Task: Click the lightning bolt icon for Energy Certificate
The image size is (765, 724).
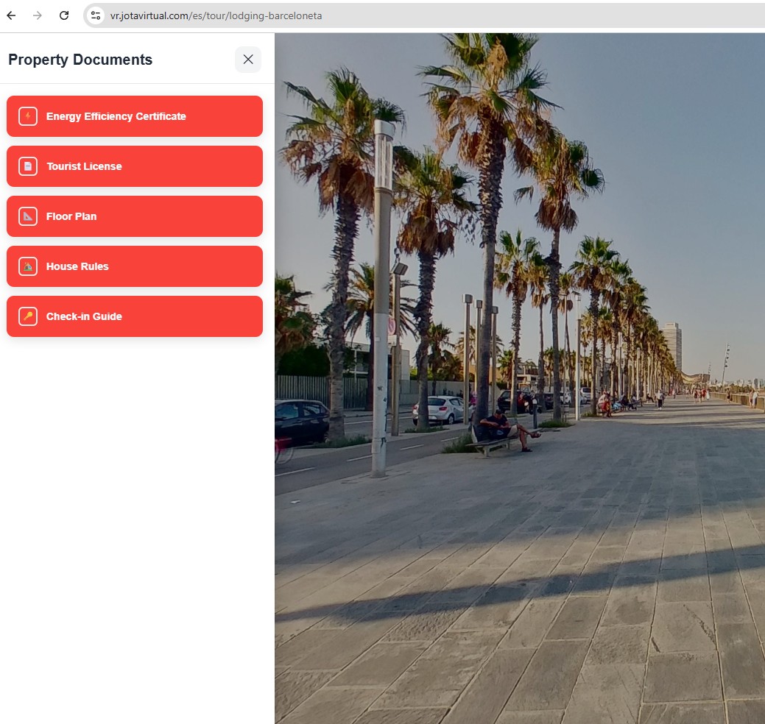Action: (28, 116)
